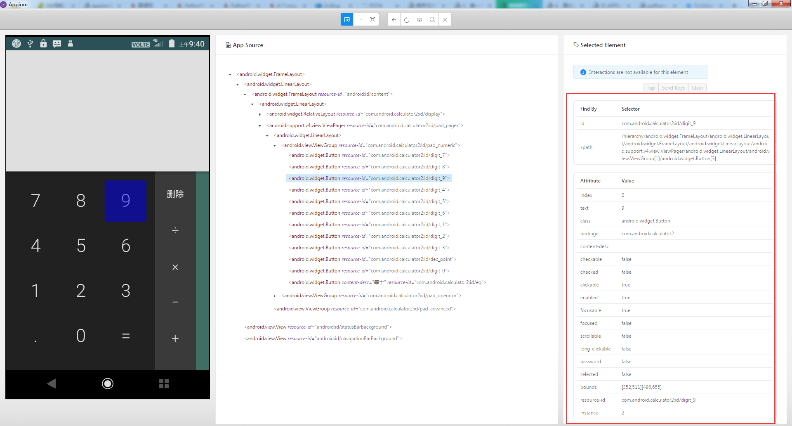
Task: Tap the plus operator key
Action: [175, 338]
